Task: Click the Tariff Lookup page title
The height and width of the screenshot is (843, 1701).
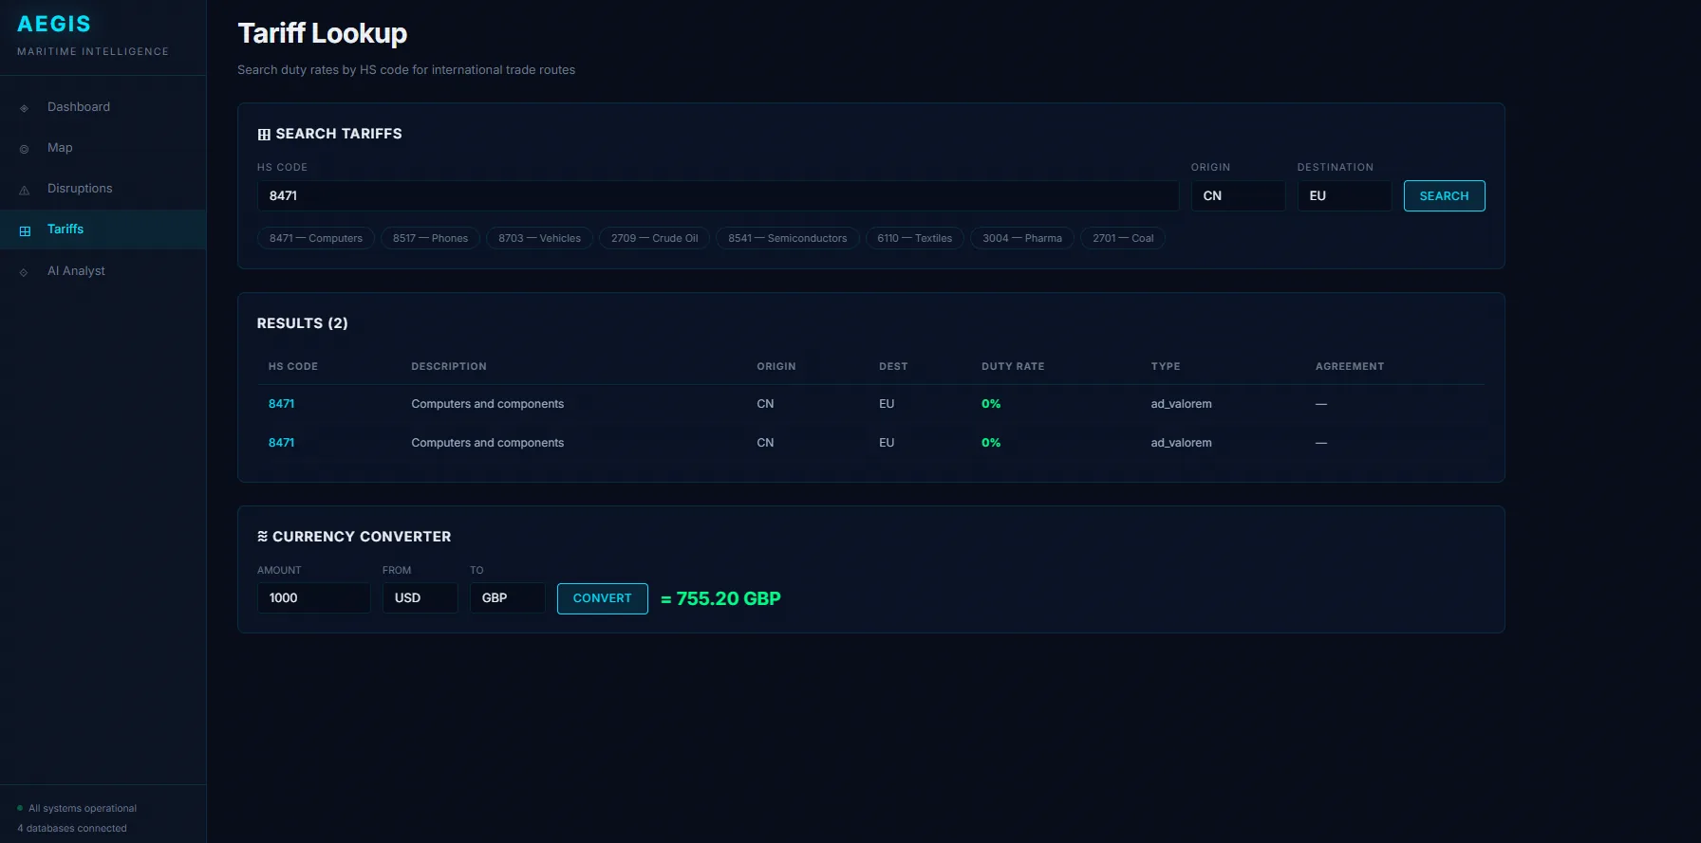Action: click(x=323, y=33)
